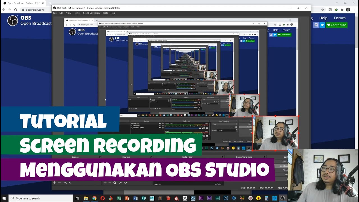Remove the source with the Sources minus icon
Image resolution: width=359 pixels, height=202 pixels.
110,183
